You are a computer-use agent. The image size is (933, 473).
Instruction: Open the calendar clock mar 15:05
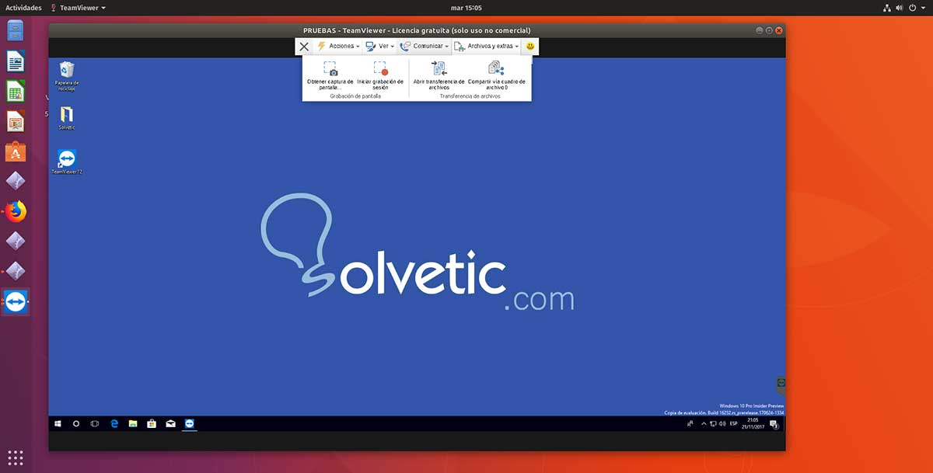pos(466,7)
